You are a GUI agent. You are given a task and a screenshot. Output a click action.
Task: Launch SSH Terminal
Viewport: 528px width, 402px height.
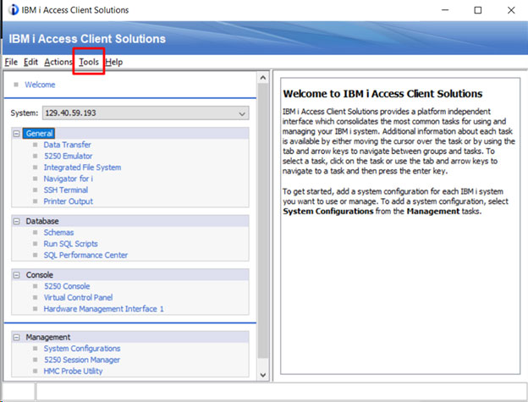(x=66, y=190)
